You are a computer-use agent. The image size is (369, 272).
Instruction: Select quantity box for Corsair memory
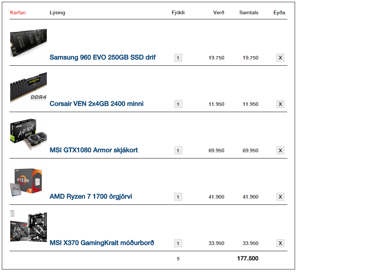(x=178, y=104)
